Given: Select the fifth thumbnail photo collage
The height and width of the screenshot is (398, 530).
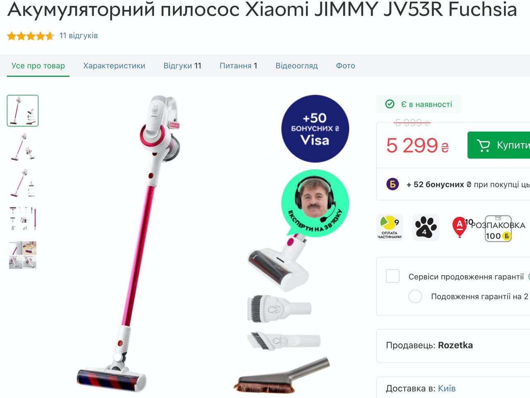Looking at the screenshot, I should (x=23, y=255).
